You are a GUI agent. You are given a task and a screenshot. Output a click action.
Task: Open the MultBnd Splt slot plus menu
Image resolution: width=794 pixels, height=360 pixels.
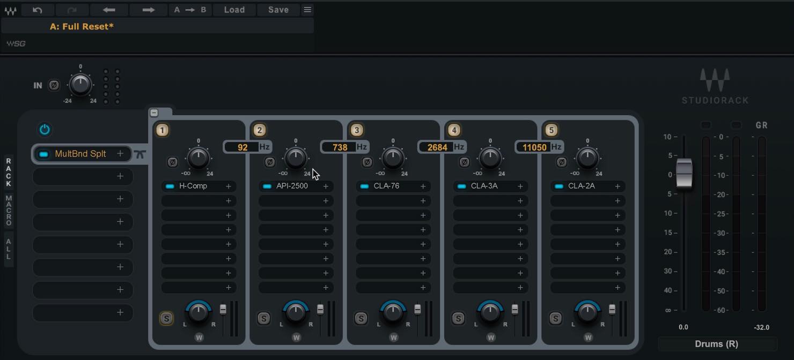[120, 154]
